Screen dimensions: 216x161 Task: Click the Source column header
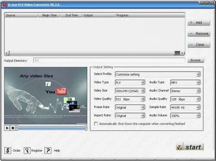coord(21,15)
